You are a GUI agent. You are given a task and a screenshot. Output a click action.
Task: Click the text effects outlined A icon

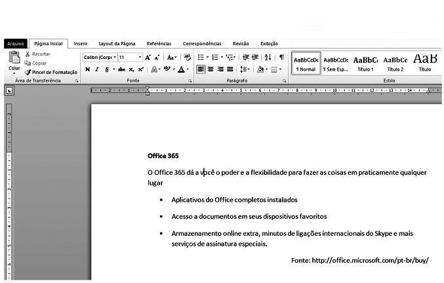[154, 69]
